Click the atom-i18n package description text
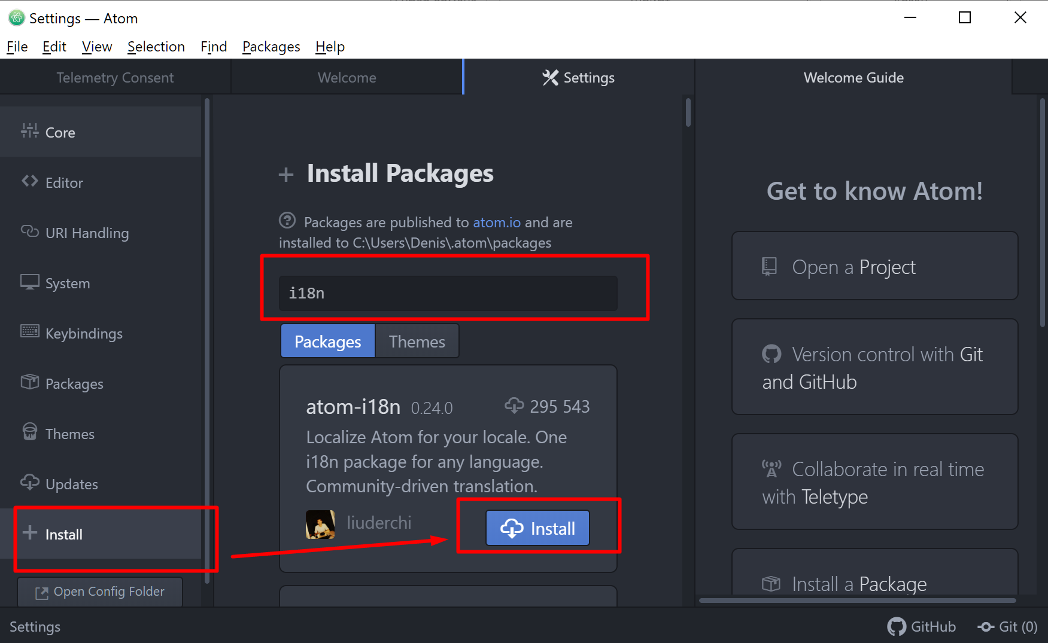 coord(436,462)
